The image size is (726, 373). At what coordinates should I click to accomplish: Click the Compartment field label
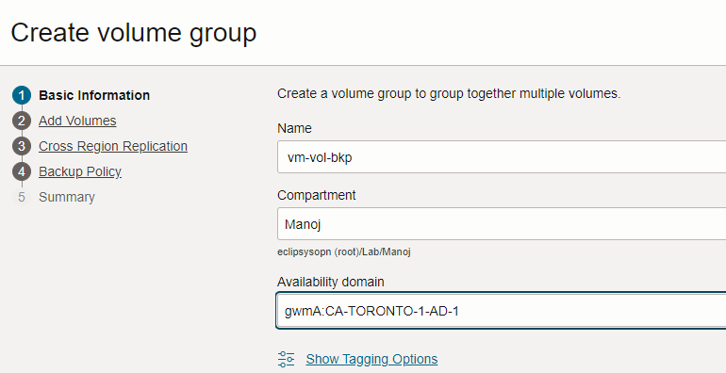click(316, 195)
